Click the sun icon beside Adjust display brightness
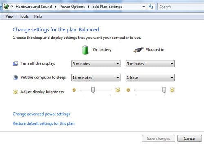The height and width of the screenshot is (148, 204). [x=16, y=92]
